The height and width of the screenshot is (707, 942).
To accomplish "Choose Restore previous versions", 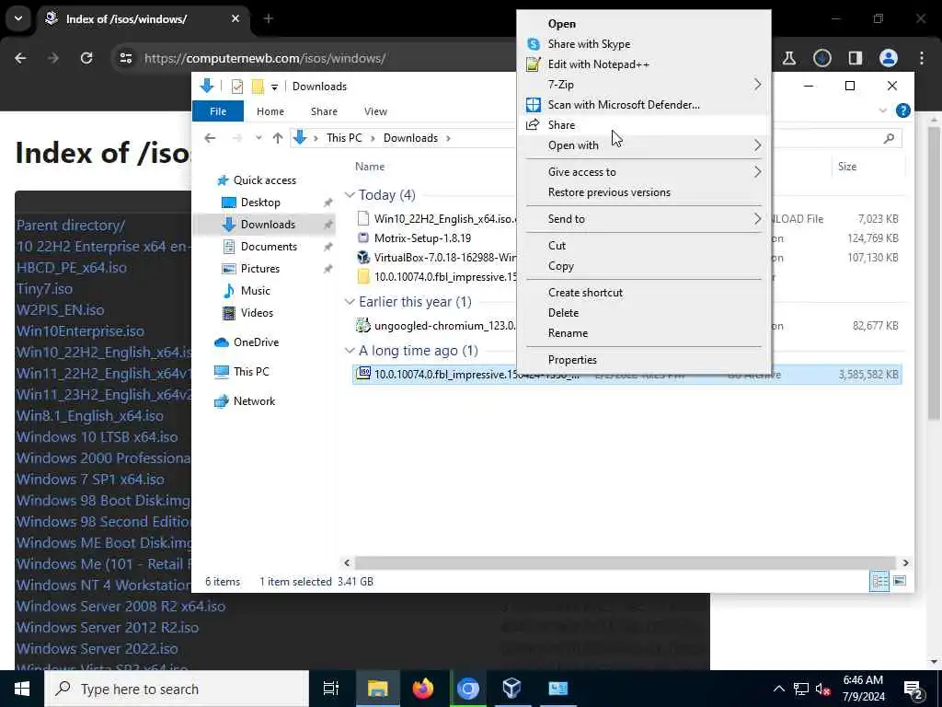I will 609,192.
